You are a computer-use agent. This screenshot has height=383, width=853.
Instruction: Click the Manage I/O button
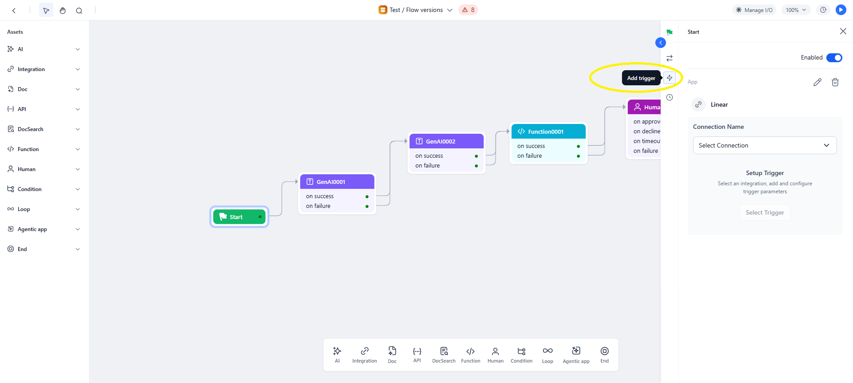coord(754,10)
